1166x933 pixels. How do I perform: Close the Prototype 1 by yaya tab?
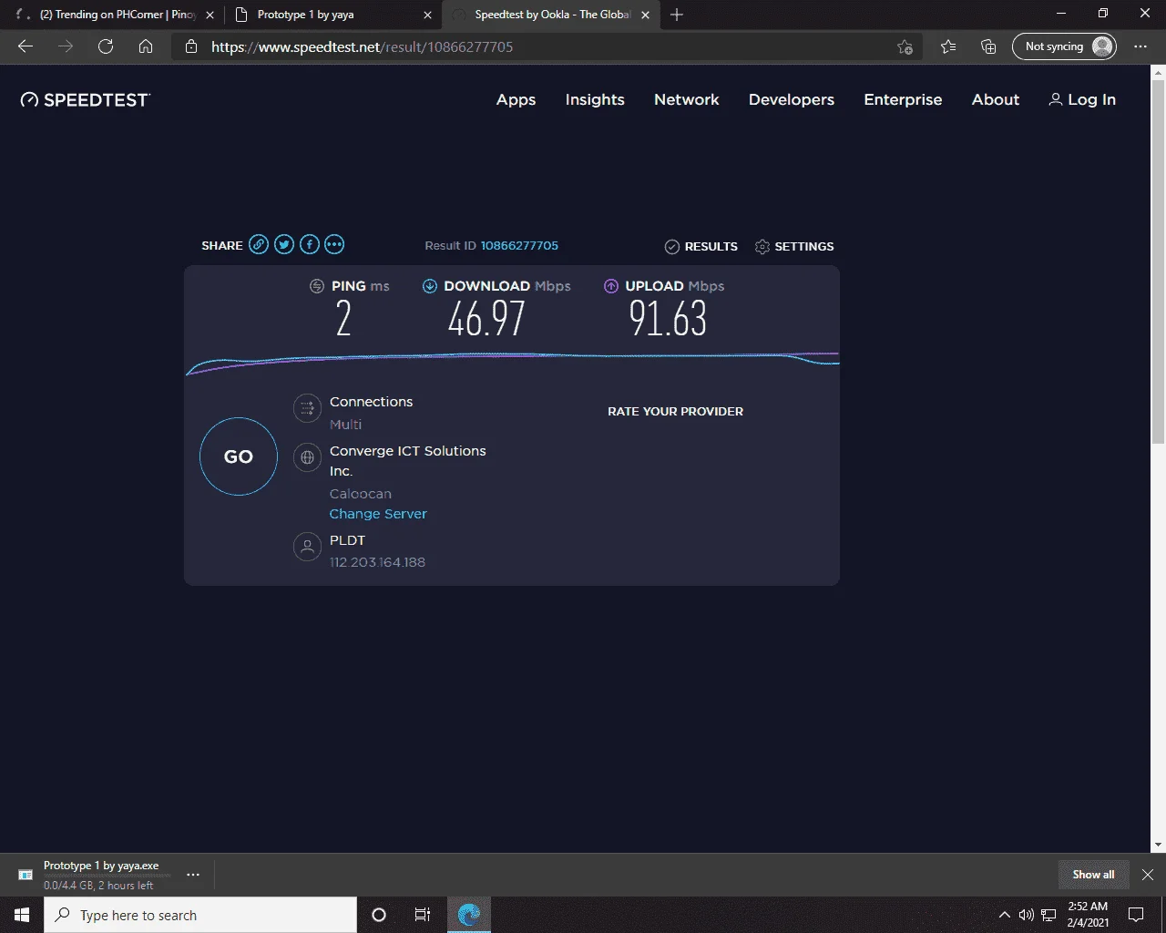[x=427, y=15]
